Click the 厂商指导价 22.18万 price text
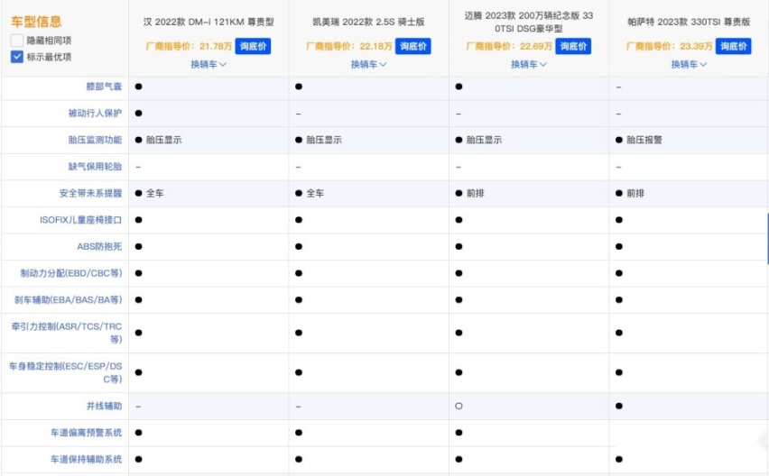Image resolution: width=769 pixels, height=476 pixels. (x=348, y=46)
